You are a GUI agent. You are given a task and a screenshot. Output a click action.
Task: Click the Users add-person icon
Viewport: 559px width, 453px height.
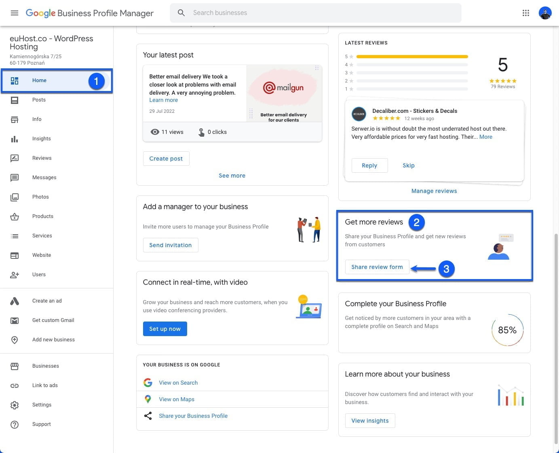(15, 275)
